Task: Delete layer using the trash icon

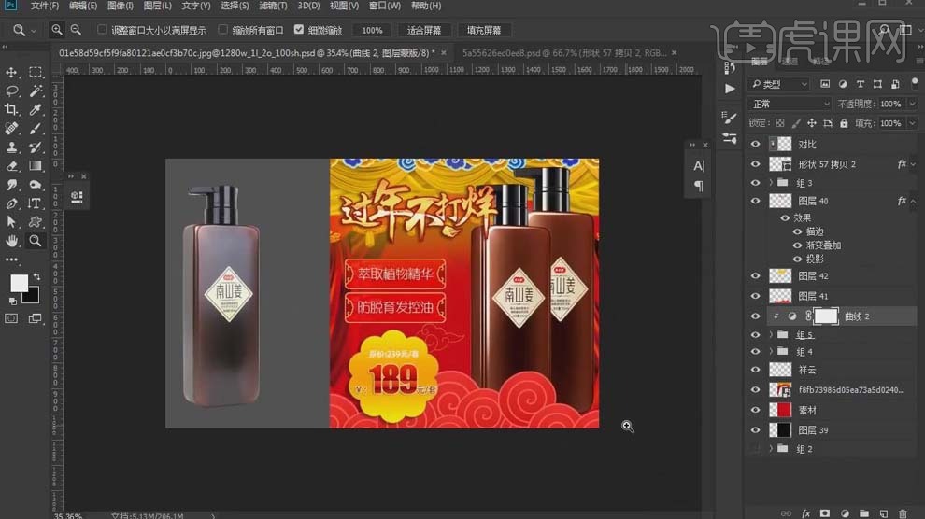Action: point(902,512)
